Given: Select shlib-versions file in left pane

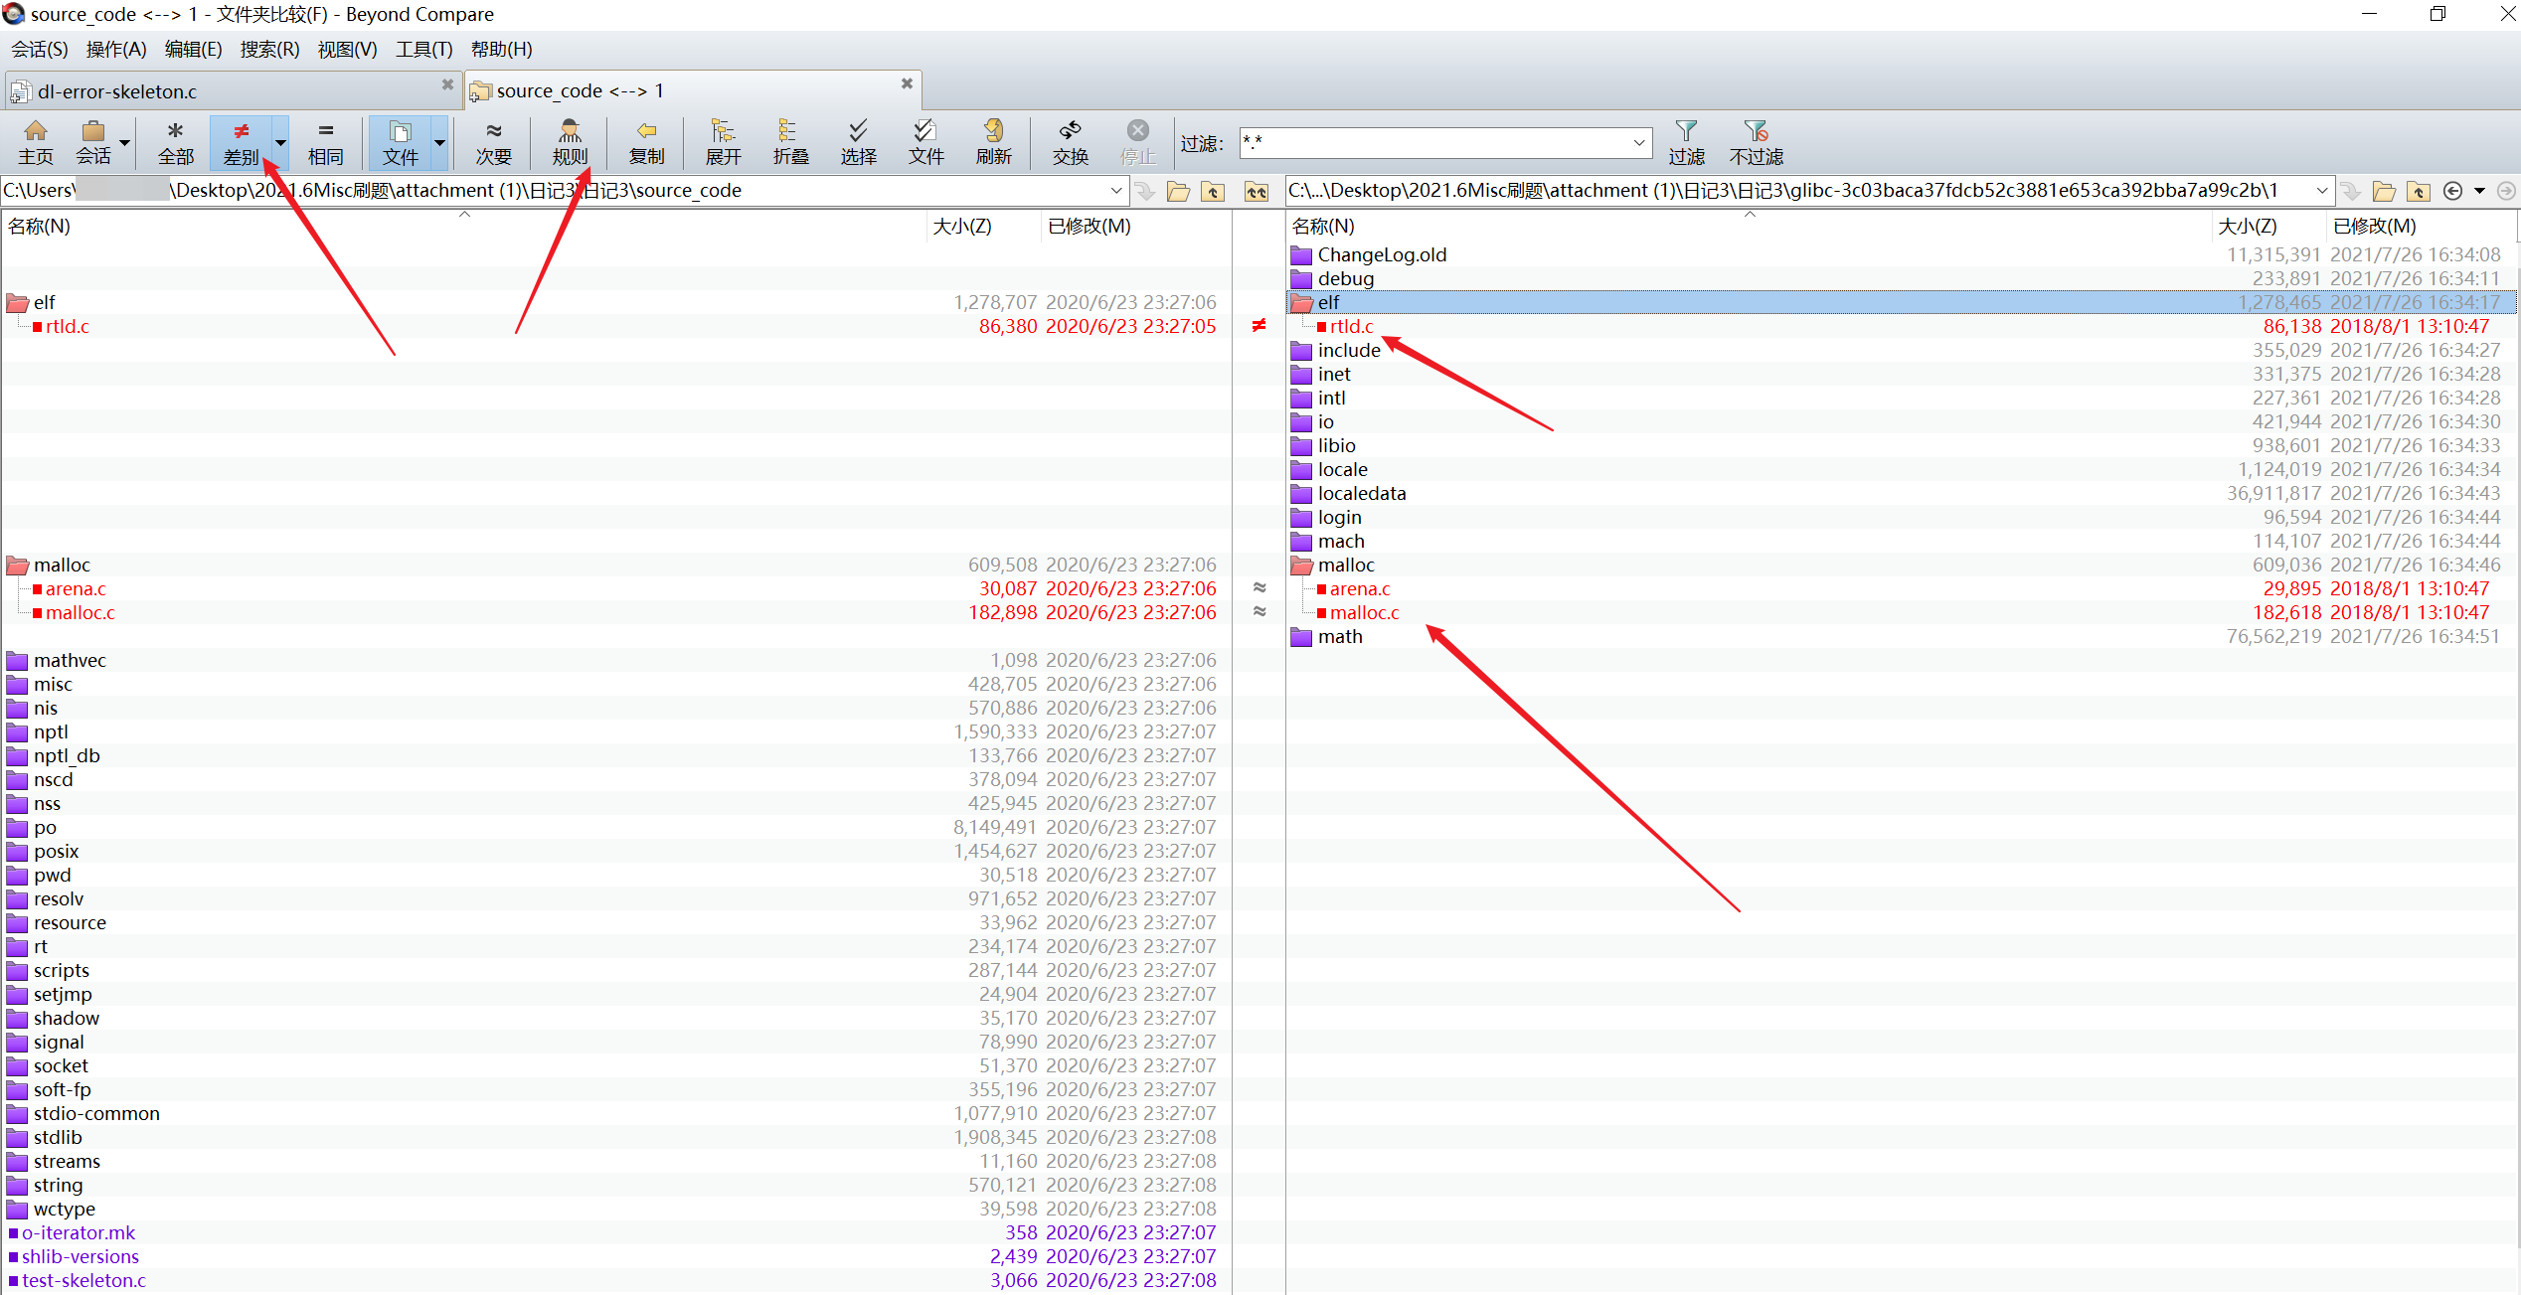Looking at the screenshot, I should click(81, 1257).
